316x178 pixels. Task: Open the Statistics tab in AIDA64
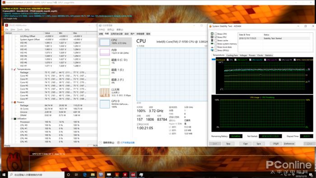point(269,55)
